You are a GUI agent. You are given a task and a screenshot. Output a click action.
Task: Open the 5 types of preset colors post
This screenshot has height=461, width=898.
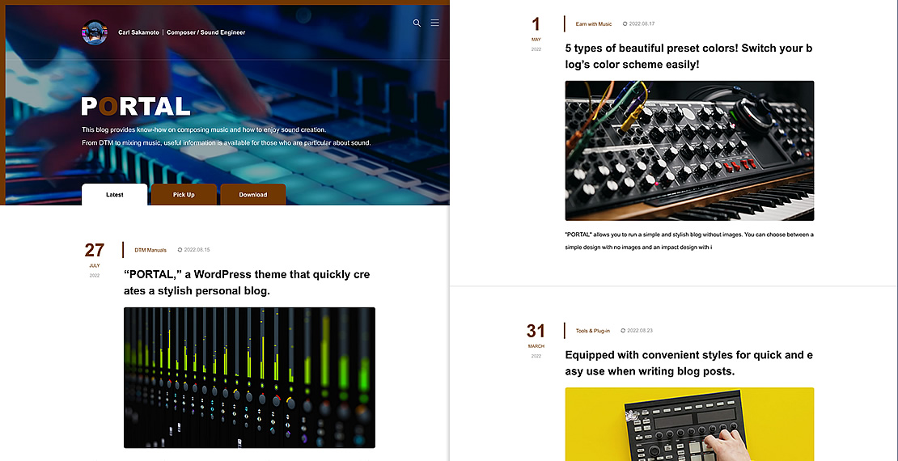click(x=688, y=56)
